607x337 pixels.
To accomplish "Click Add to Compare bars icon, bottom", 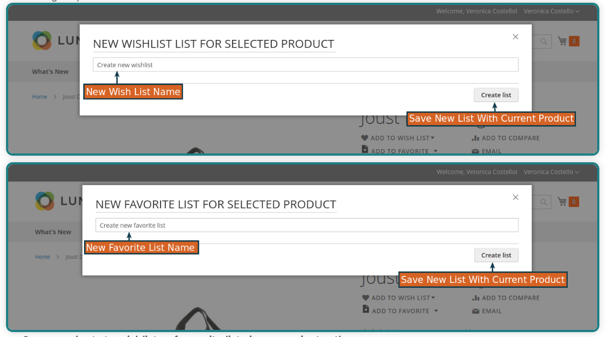I will pos(476,298).
